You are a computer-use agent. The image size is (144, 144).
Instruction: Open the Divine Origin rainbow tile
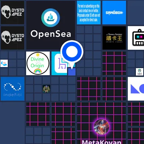(38, 63)
